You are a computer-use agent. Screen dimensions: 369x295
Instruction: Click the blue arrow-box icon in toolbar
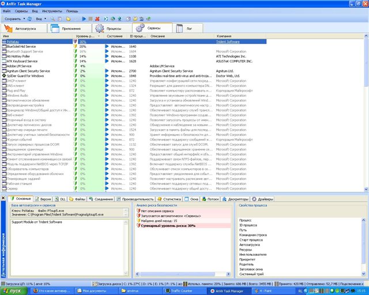pos(106,19)
